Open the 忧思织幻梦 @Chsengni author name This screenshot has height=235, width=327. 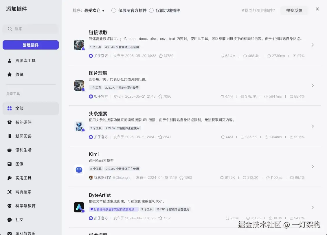(112, 178)
